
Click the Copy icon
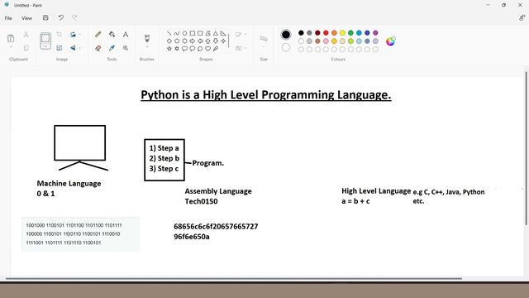(26, 48)
